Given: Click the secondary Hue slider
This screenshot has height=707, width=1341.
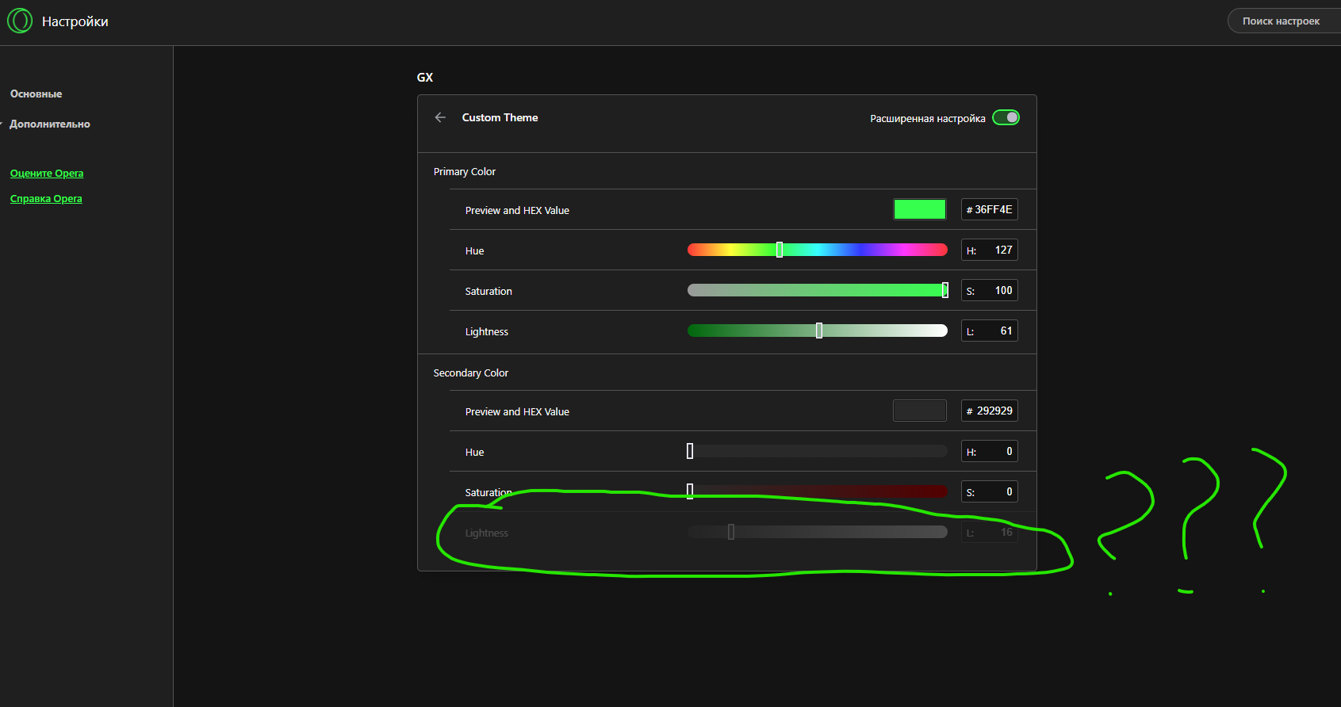Looking at the screenshot, I should tap(818, 451).
